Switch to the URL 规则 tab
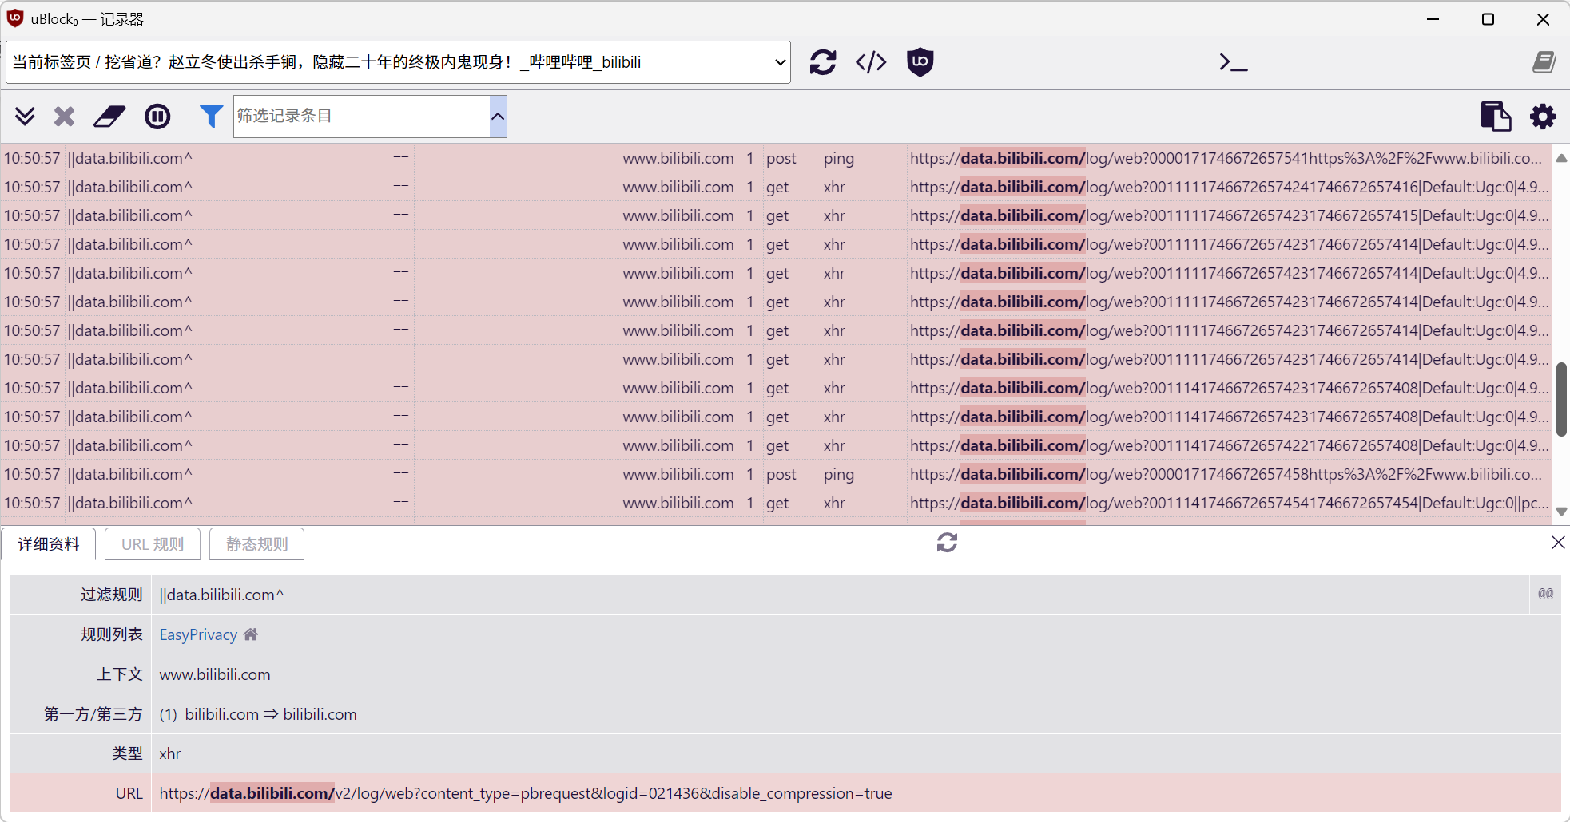1570x822 pixels. [x=153, y=543]
